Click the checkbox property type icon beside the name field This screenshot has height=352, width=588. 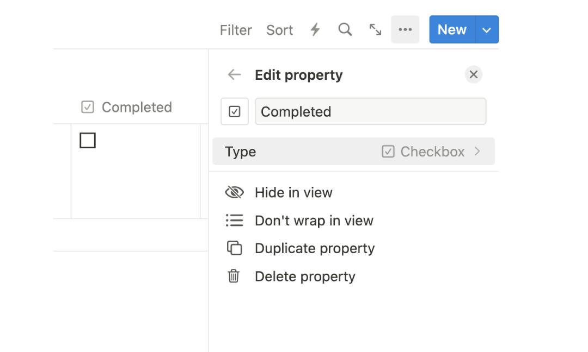(x=235, y=111)
